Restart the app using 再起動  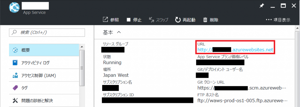point(185,20)
